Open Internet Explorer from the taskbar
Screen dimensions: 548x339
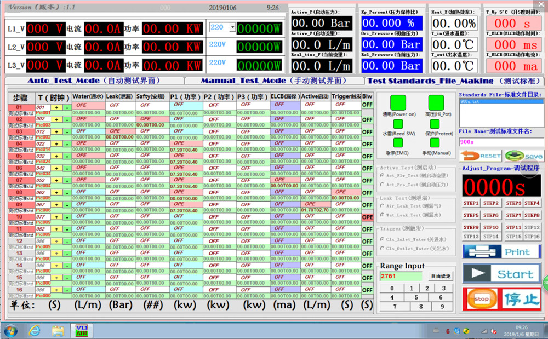click(35, 330)
